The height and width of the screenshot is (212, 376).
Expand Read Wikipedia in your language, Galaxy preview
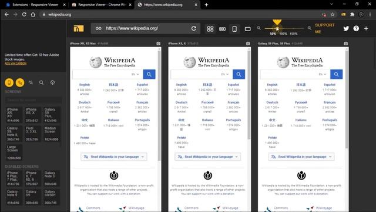coord(301,157)
